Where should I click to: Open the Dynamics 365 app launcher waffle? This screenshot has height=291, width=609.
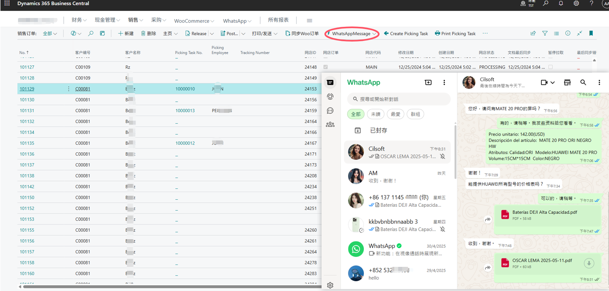coord(7,4)
